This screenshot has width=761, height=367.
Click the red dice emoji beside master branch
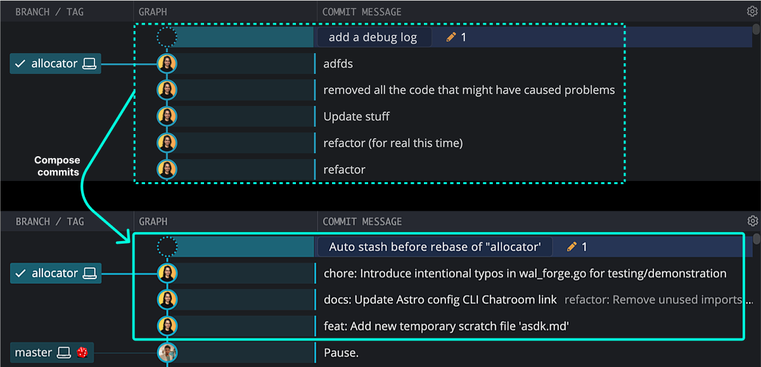[x=80, y=352]
